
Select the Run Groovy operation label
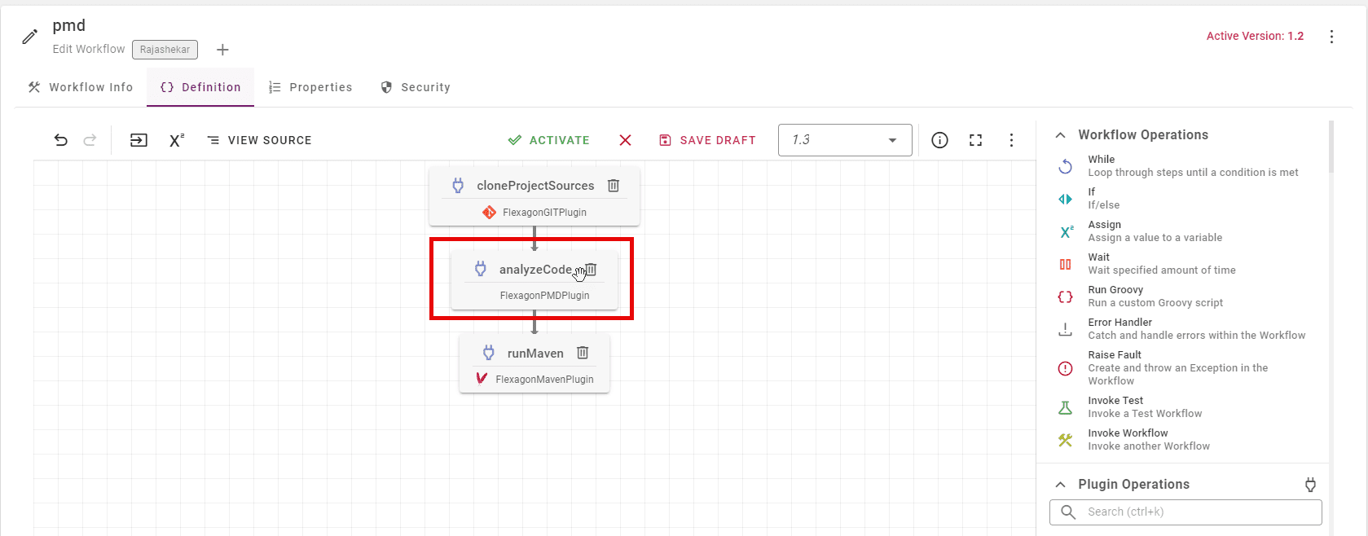1115,290
